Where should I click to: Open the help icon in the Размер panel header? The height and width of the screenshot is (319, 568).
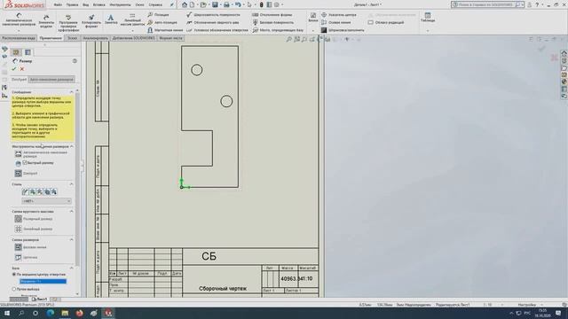75,61
